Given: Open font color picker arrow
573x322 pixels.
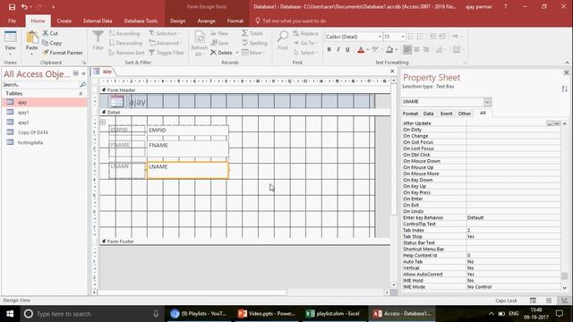Looking at the screenshot, I should coord(368,50).
